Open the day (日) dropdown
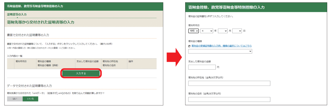330x109 pixels. point(237,31)
